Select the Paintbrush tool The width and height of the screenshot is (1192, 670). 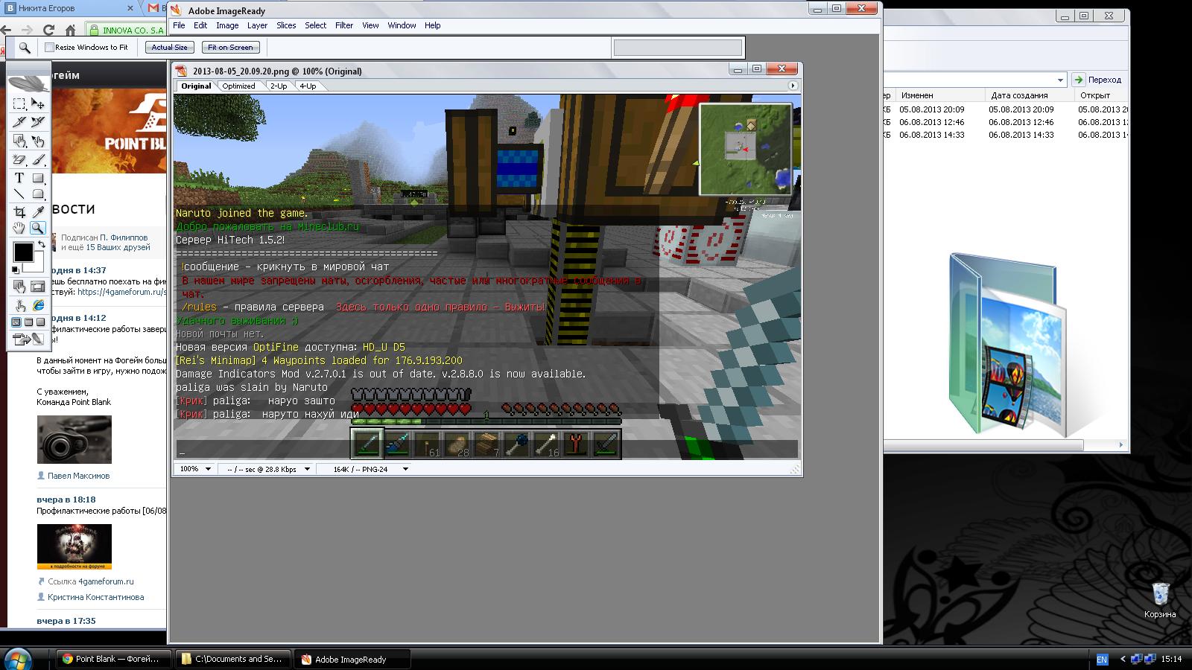pyautogui.click(x=38, y=159)
